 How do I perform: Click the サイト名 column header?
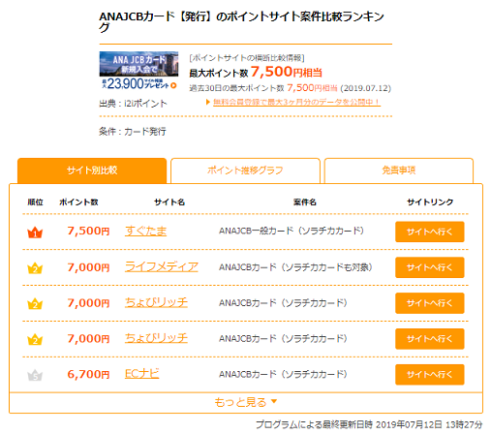[x=169, y=202]
